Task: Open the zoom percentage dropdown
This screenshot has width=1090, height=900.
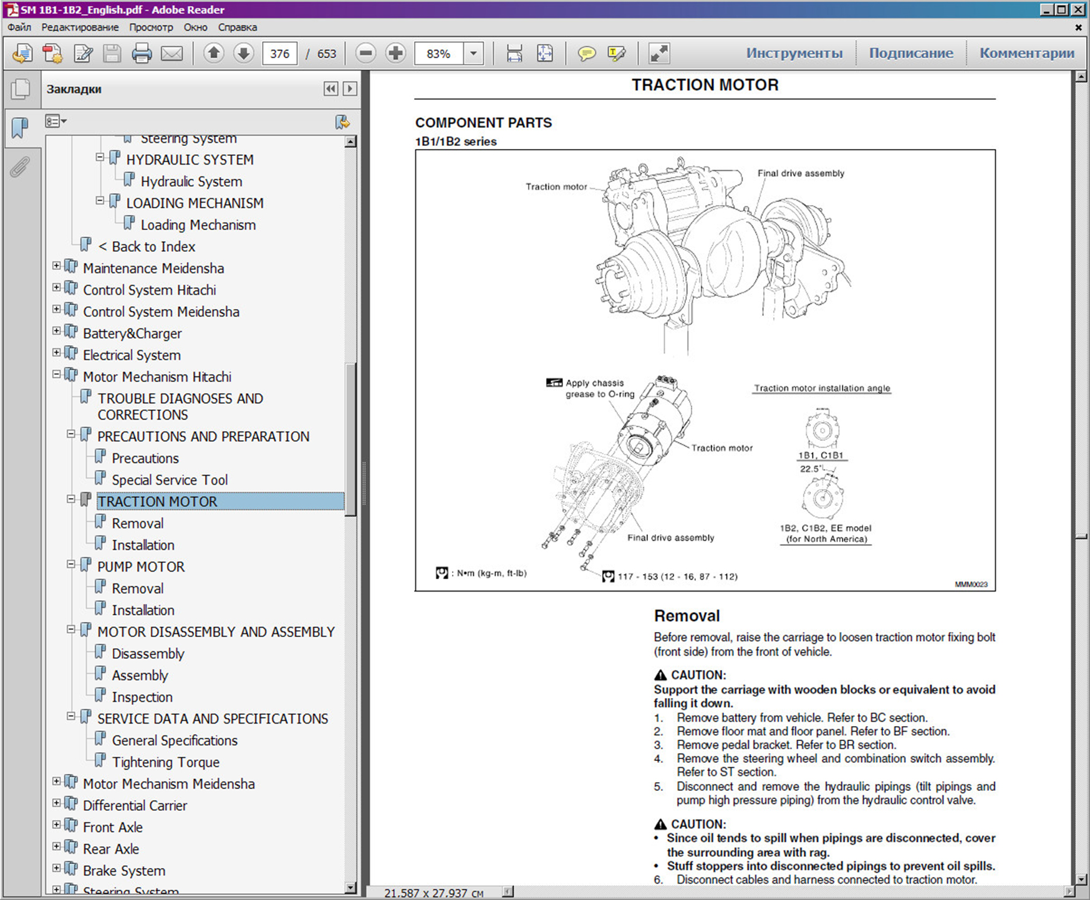Action: coord(474,54)
